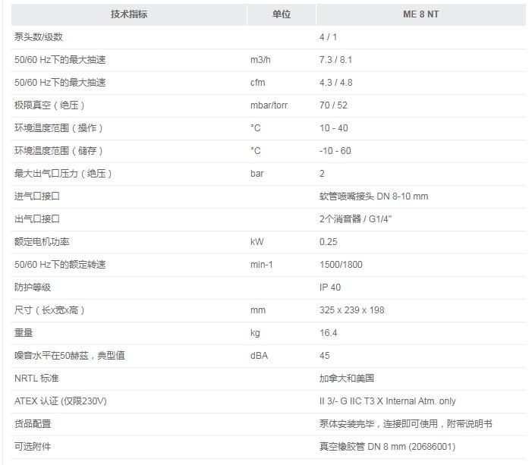Select the 泵头数/级数 row label
This screenshot has width=532, height=465.
39,37
